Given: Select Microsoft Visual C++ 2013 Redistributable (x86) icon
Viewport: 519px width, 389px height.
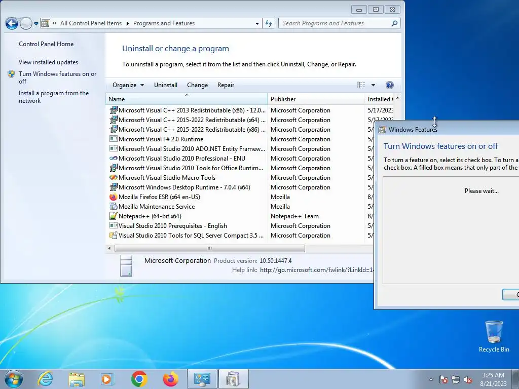Looking at the screenshot, I should pos(114,110).
